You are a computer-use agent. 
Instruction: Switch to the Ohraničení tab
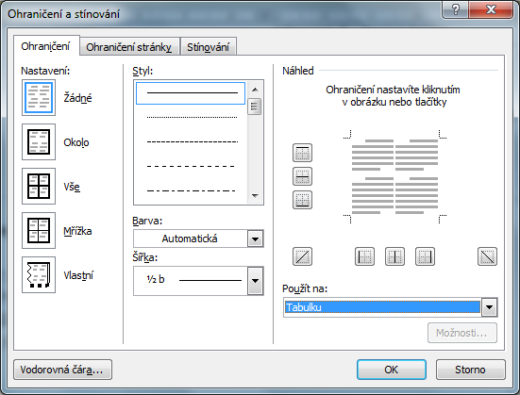tap(45, 46)
